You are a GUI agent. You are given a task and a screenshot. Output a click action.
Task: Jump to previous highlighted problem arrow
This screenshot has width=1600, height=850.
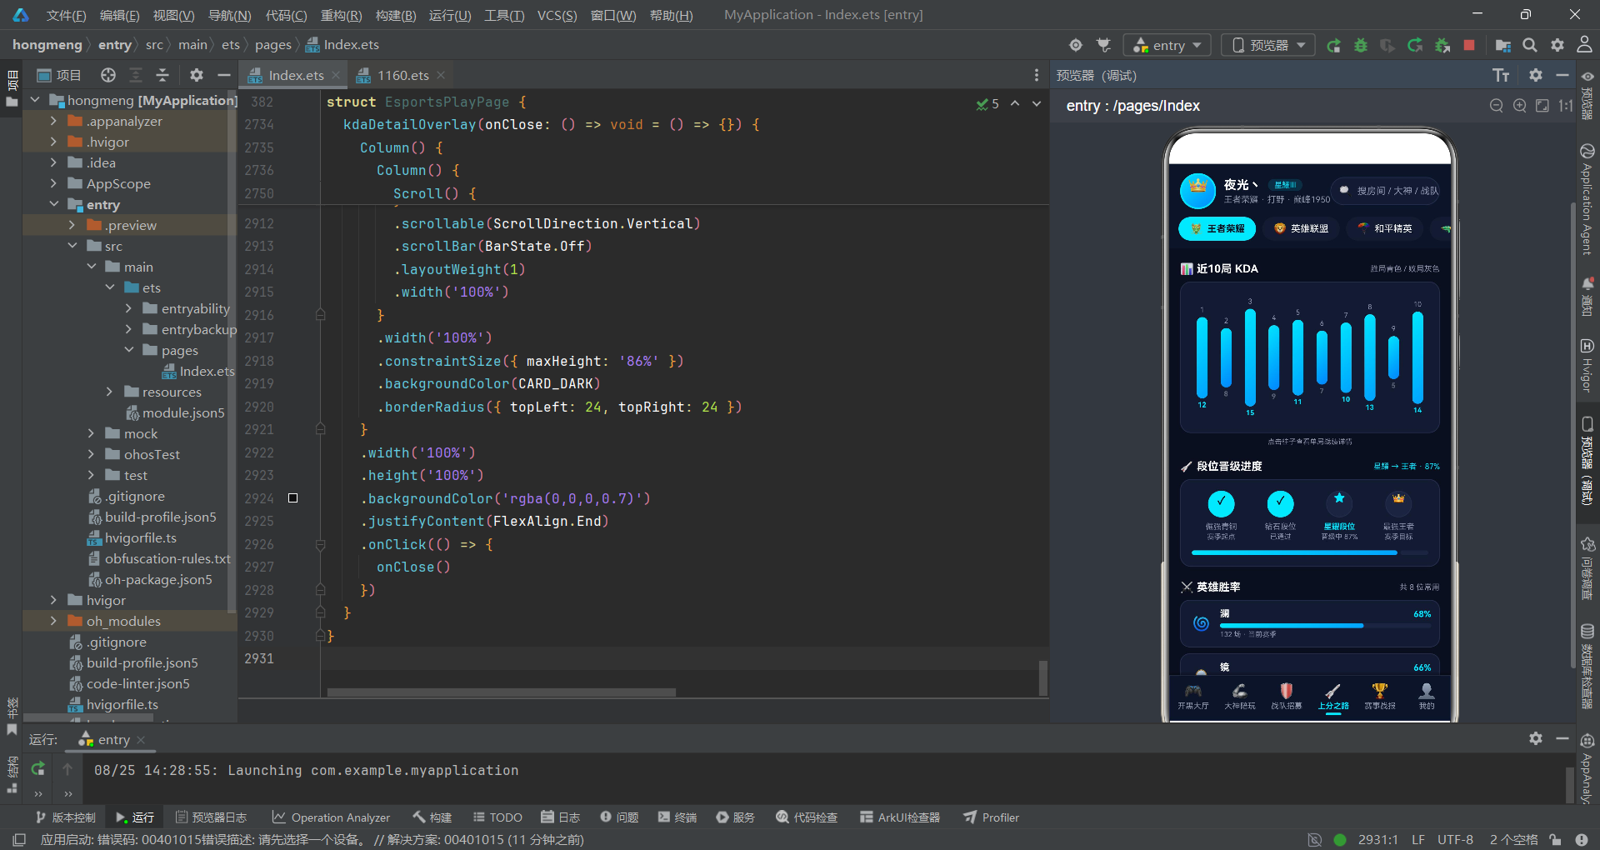(1015, 103)
